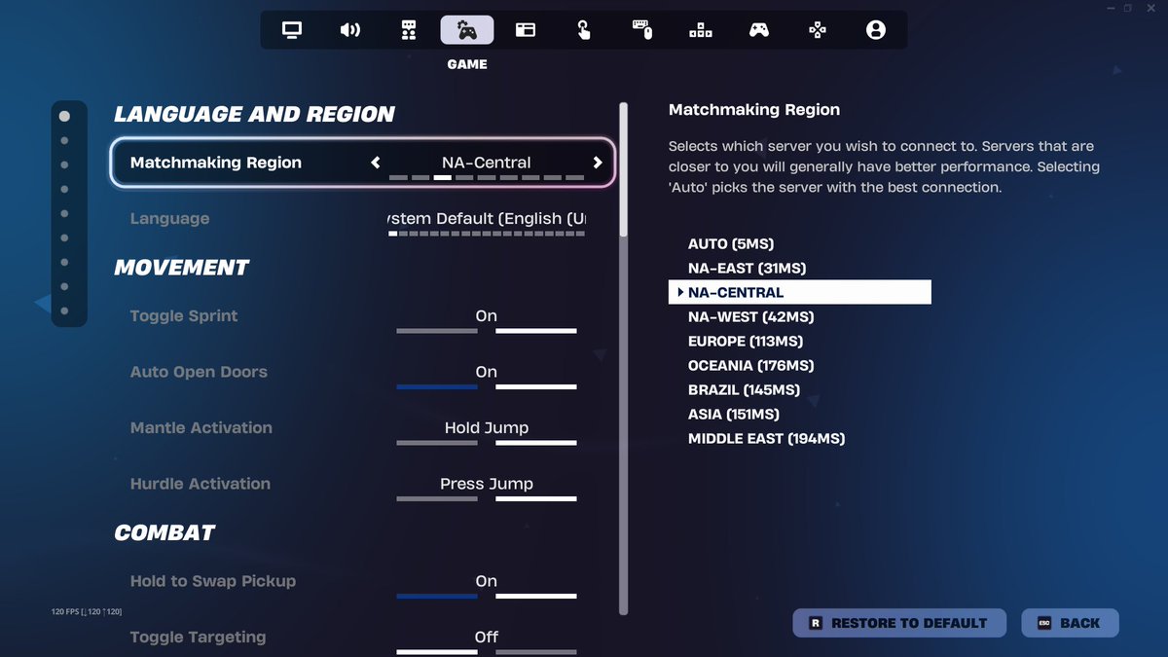This screenshot has width=1168, height=657.
Task: Click the Toggle Sprint label
Action: 184,316
